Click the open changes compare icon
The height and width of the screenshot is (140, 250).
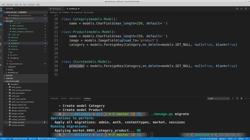tap(237, 9)
